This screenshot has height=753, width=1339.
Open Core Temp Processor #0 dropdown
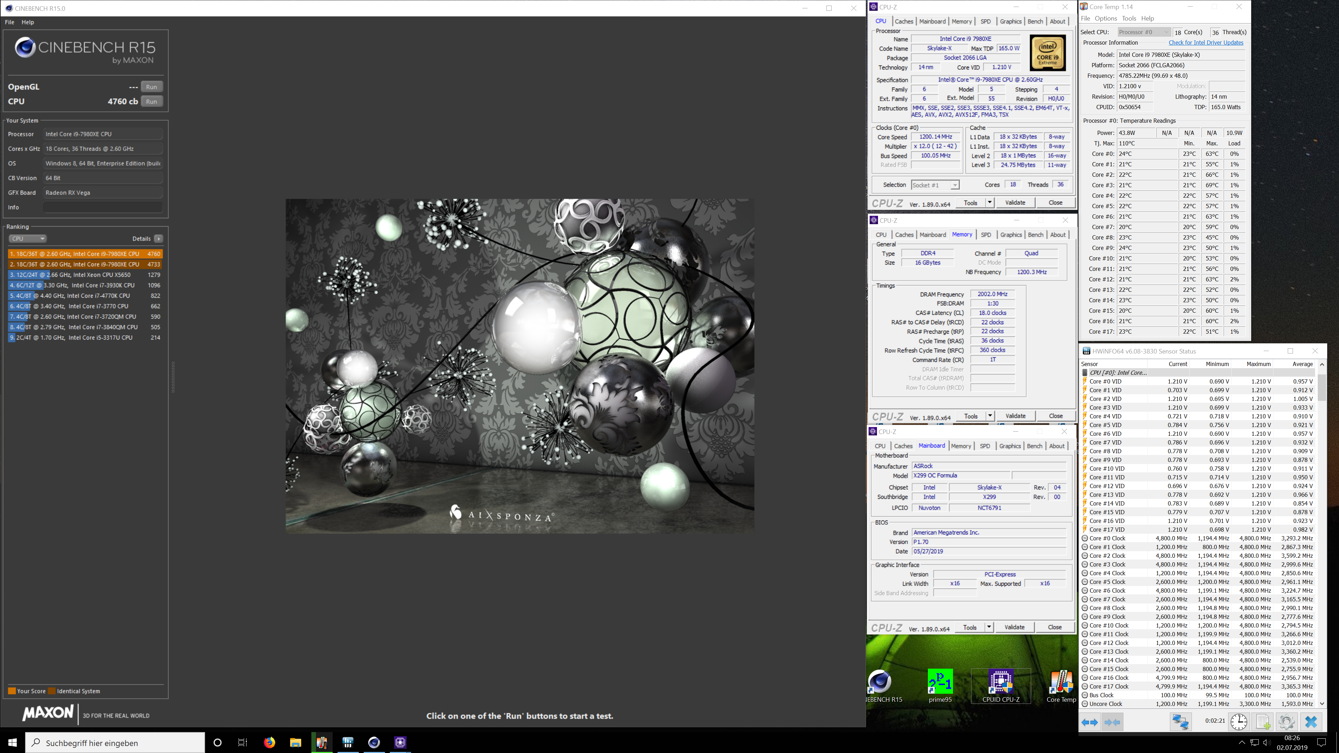[1144, 32]
